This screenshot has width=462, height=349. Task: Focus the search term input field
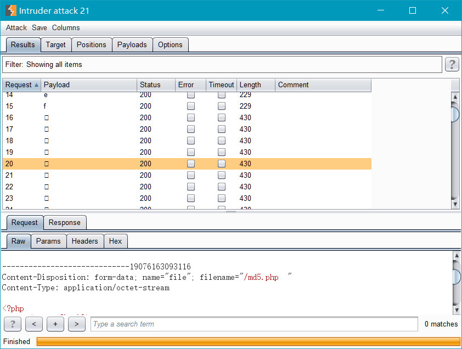point(254,324)
